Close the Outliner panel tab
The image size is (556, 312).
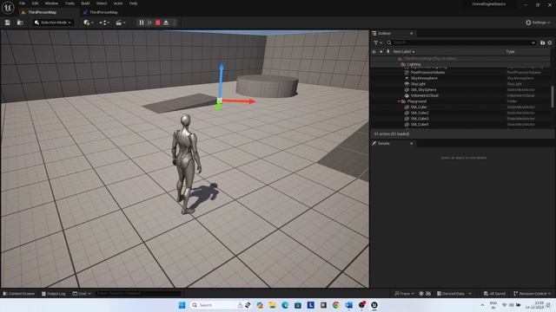point(411,33)
